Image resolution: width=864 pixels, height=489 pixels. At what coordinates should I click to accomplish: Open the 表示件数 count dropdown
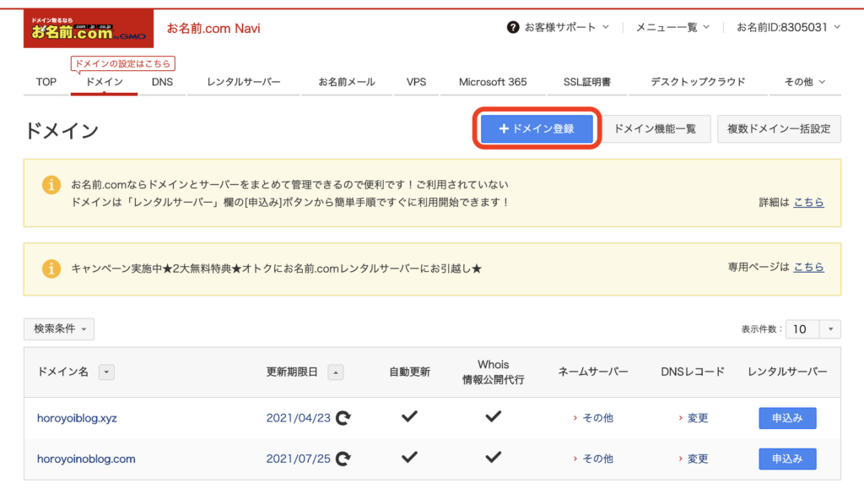(x=830, y=329)
